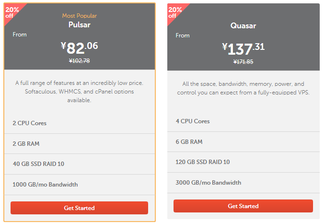Click the struck-through ¥171.85 price
Screen dimensions: 325x223
click(x=243, y=61)
